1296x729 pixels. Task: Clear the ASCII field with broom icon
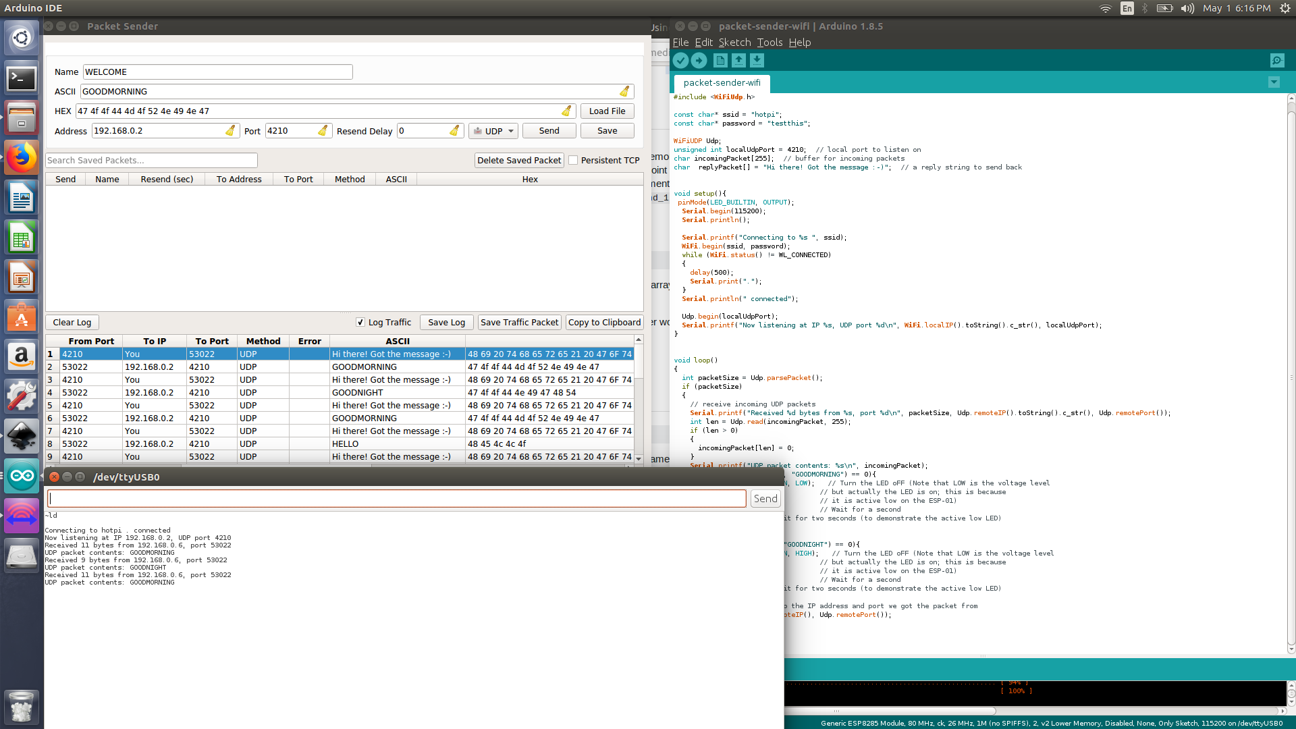624,91
